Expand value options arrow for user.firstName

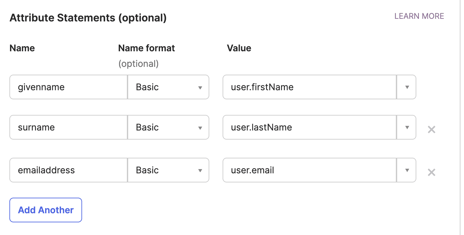point(407,87)
